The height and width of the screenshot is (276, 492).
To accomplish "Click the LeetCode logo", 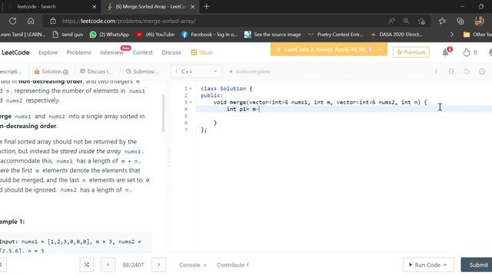I will point(15,52).
